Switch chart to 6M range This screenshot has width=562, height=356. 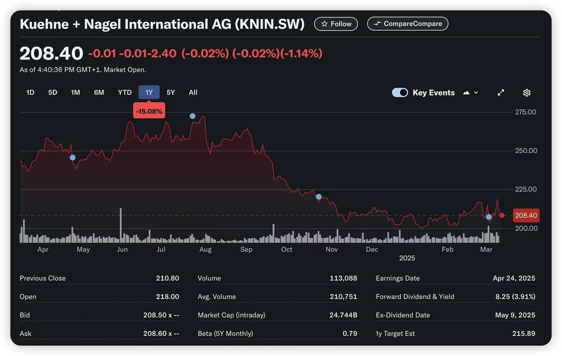coord(99,92)
